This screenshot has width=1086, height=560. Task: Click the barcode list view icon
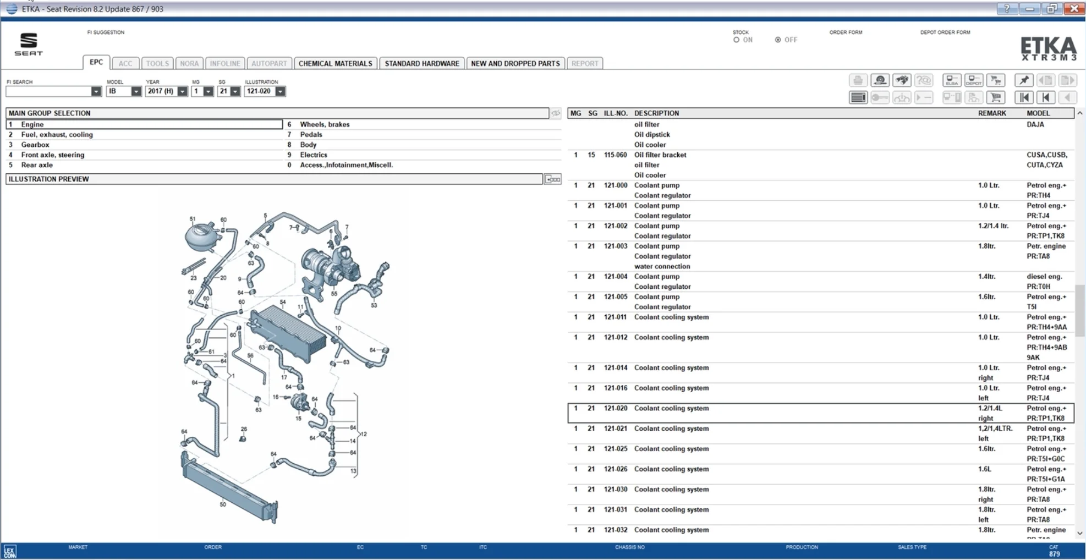point(858,98)
